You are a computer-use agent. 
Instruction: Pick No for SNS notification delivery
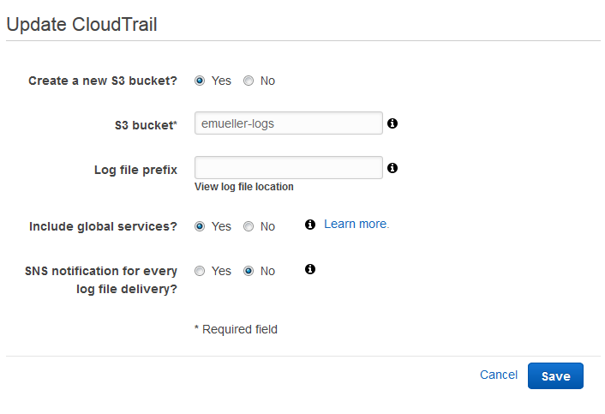click(249, 271)
